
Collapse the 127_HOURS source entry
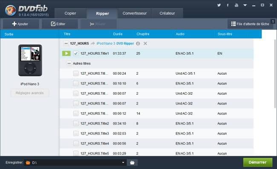[66, 43]
